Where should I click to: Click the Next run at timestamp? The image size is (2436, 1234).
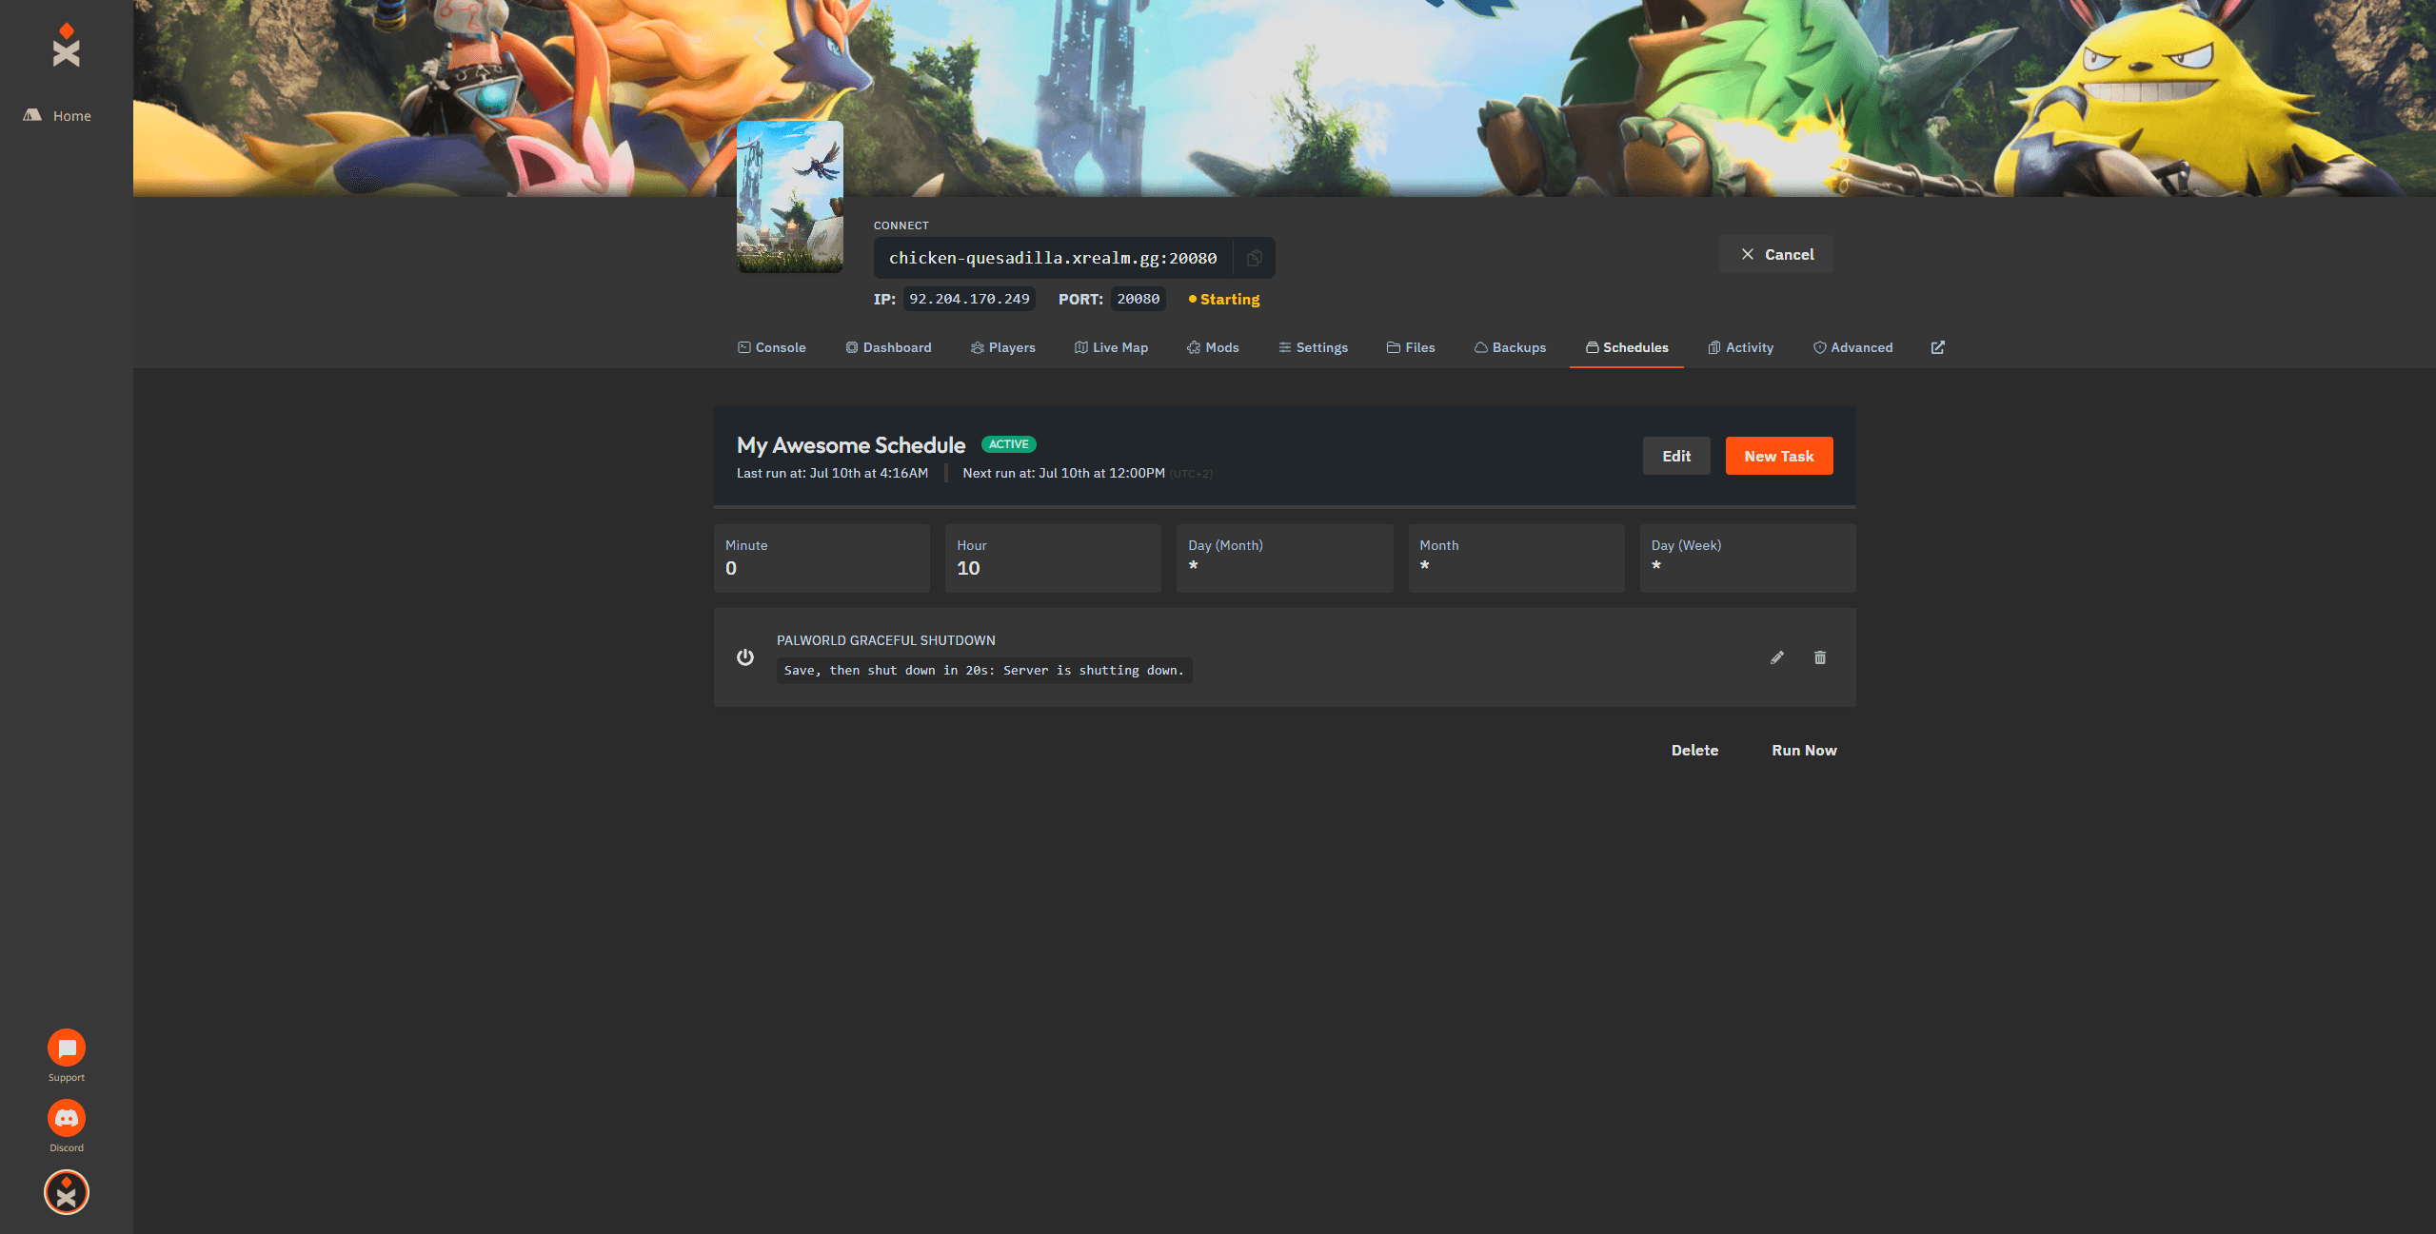click(1063, 473)
